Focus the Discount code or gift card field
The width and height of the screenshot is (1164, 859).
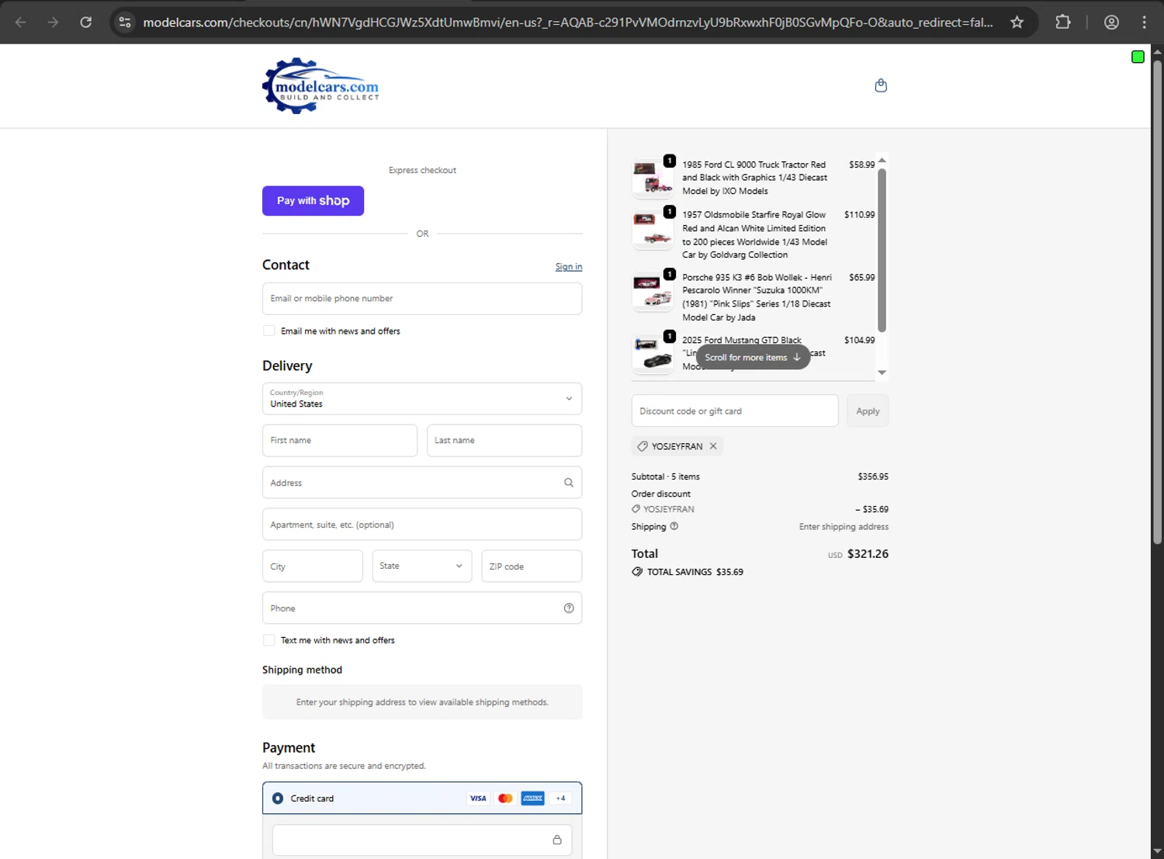[735, 411]
